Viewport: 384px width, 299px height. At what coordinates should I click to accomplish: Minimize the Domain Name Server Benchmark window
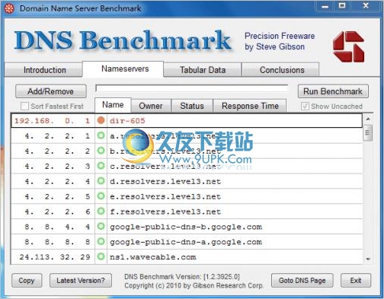[325, 6]
